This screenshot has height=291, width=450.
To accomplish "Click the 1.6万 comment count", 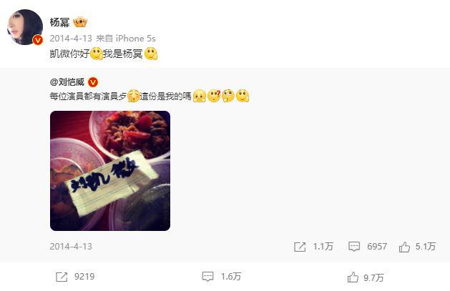I will tap(231, 277).
